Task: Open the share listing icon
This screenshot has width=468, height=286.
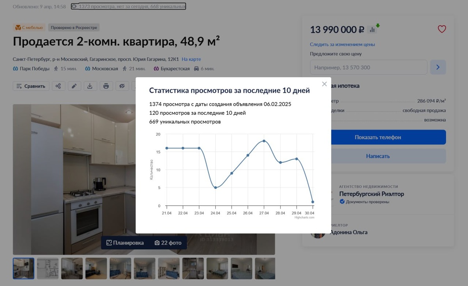Action: tap(58, 86)
